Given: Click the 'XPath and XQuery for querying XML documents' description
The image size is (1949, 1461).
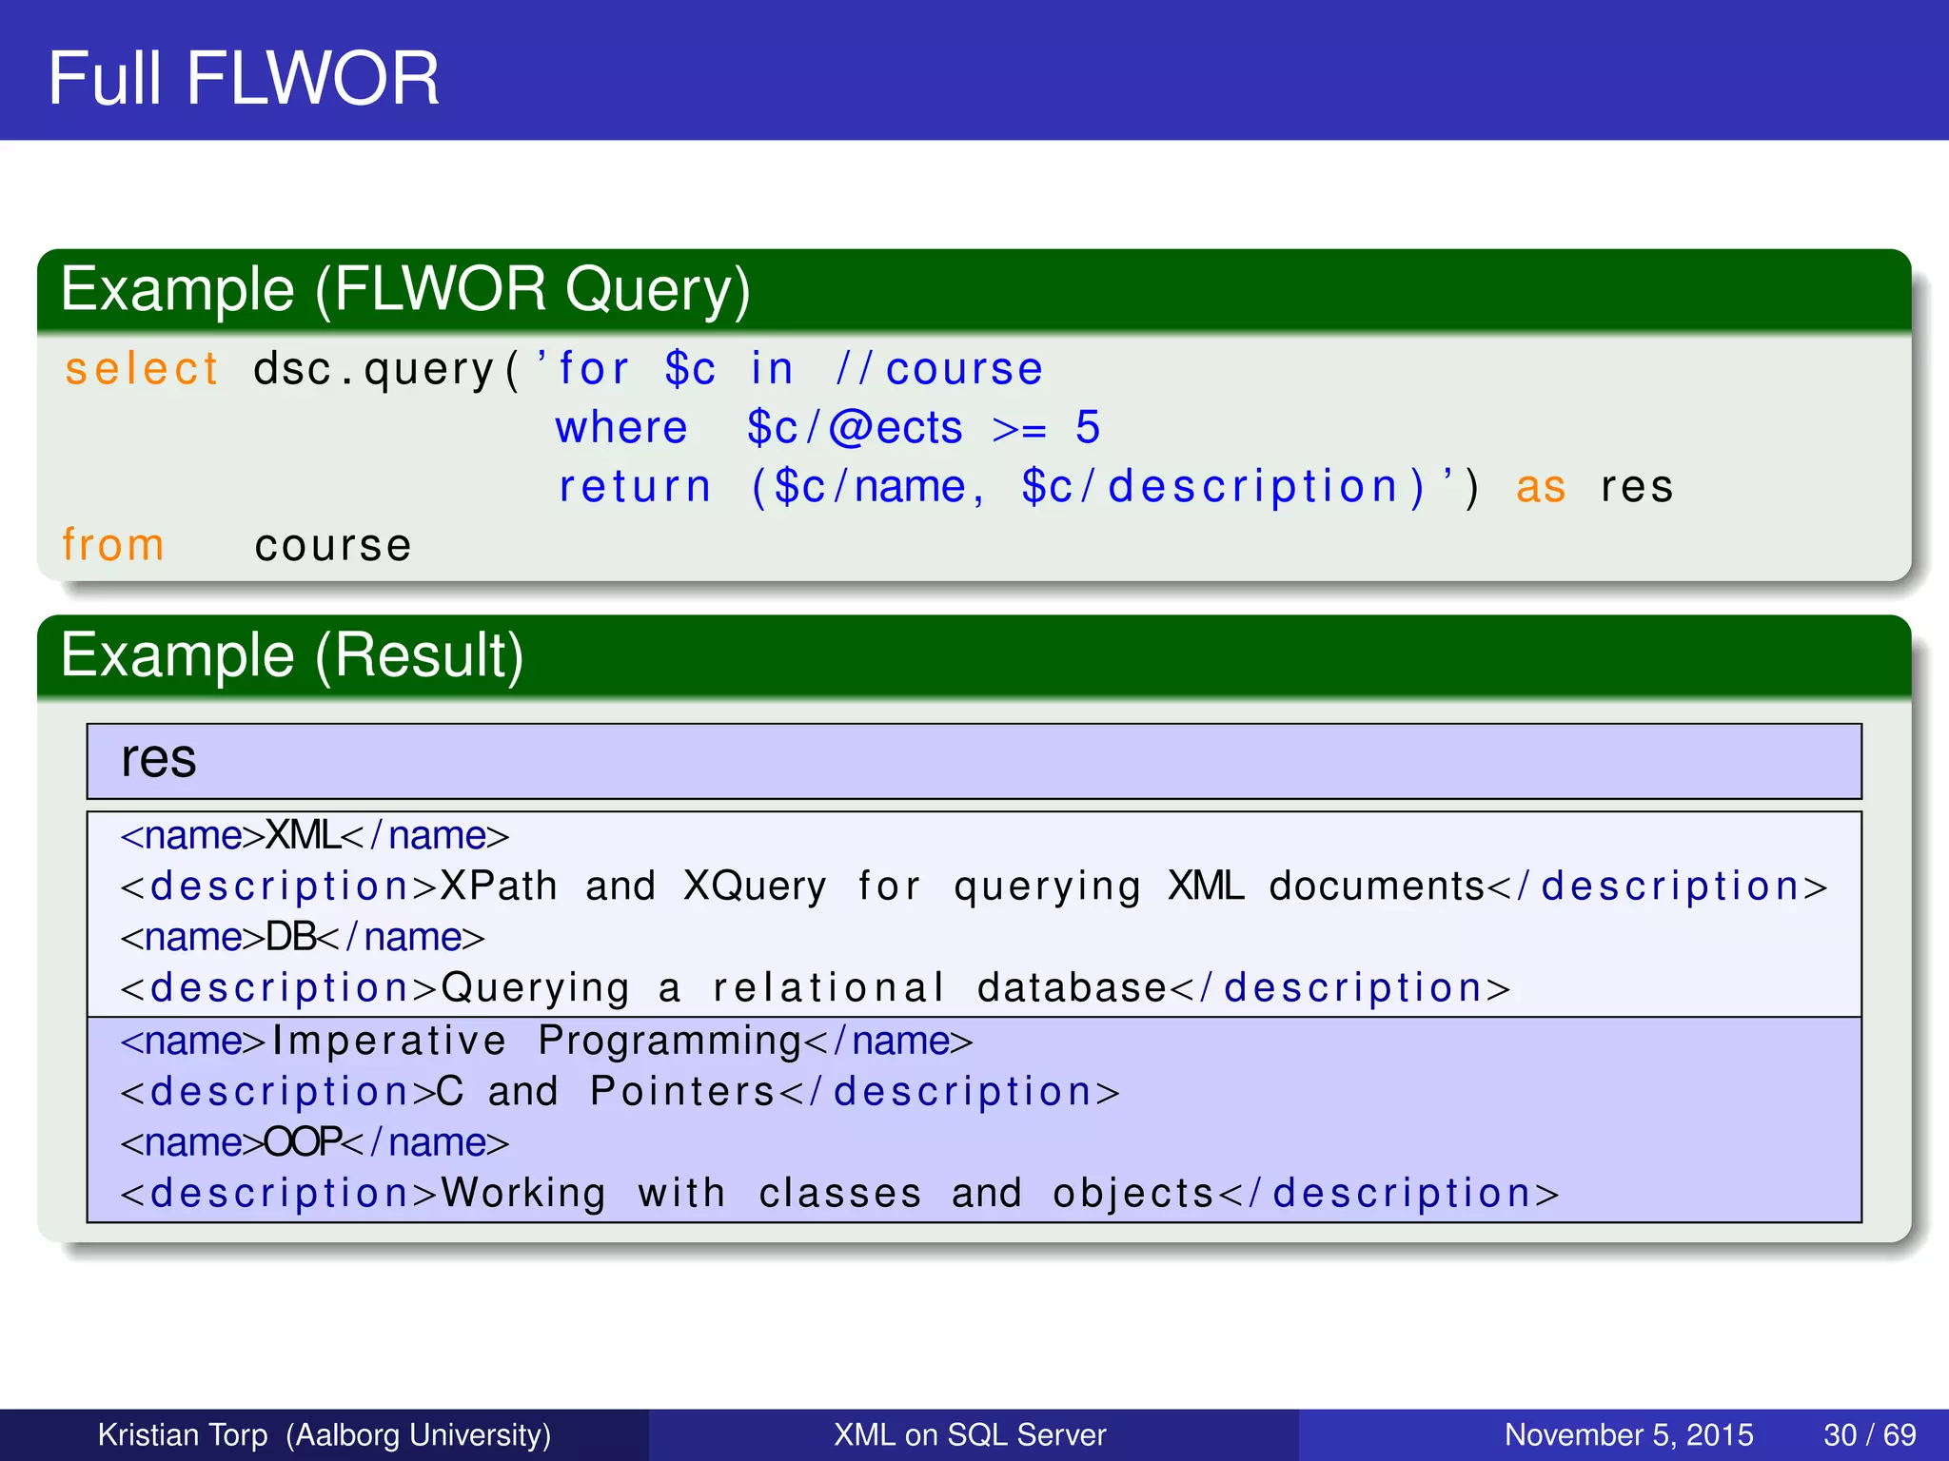Looking at the screenshot, I should pyautogui.click(x=974, y=887).
